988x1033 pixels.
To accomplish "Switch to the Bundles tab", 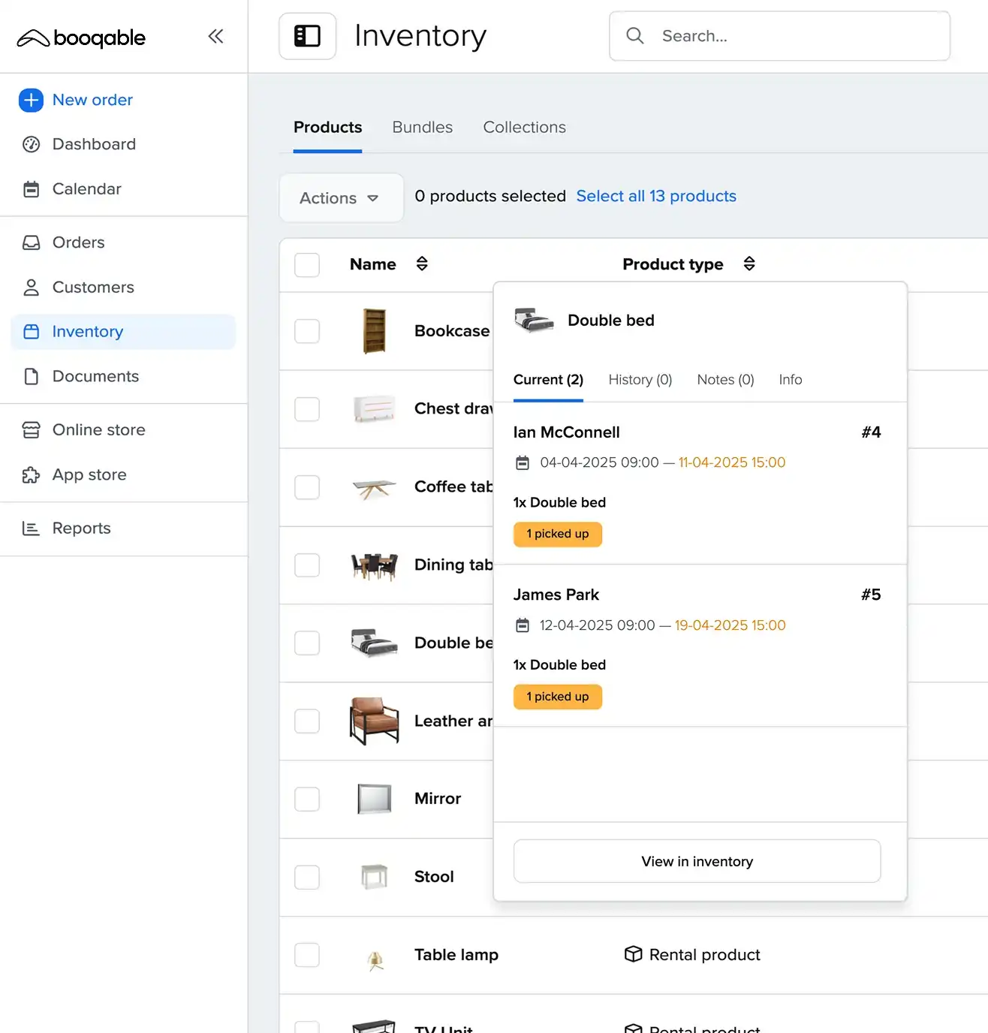I will click(x=422, y=128).
